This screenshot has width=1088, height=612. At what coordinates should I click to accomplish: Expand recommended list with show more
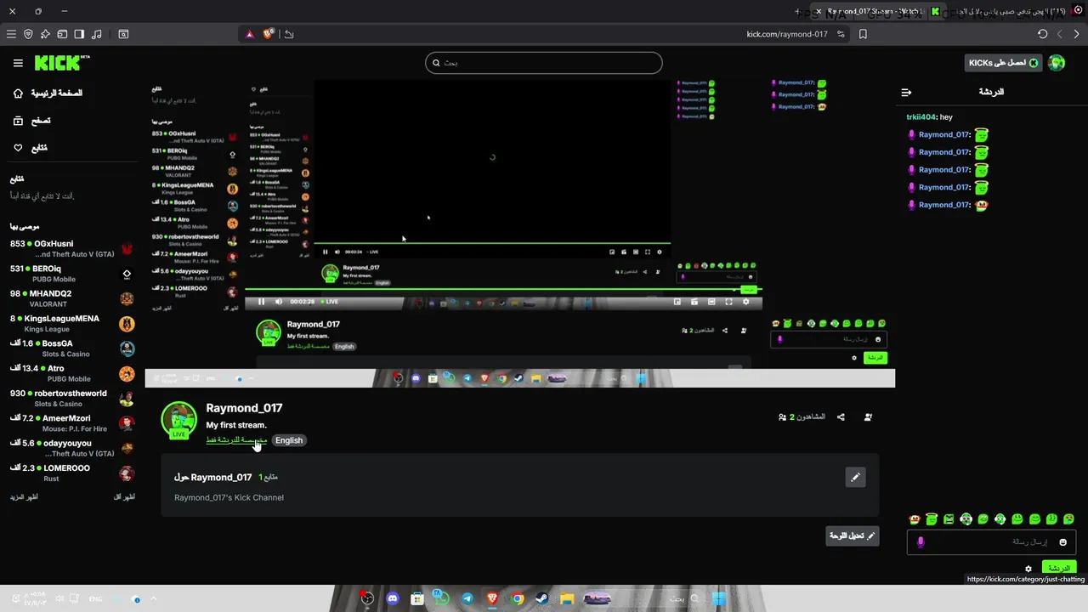(24, 496)
